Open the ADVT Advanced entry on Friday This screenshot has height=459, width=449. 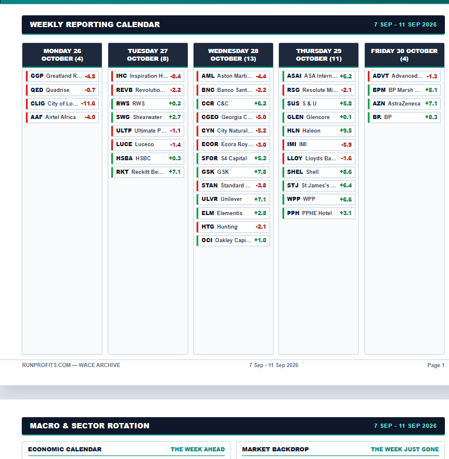click(404, 76)
